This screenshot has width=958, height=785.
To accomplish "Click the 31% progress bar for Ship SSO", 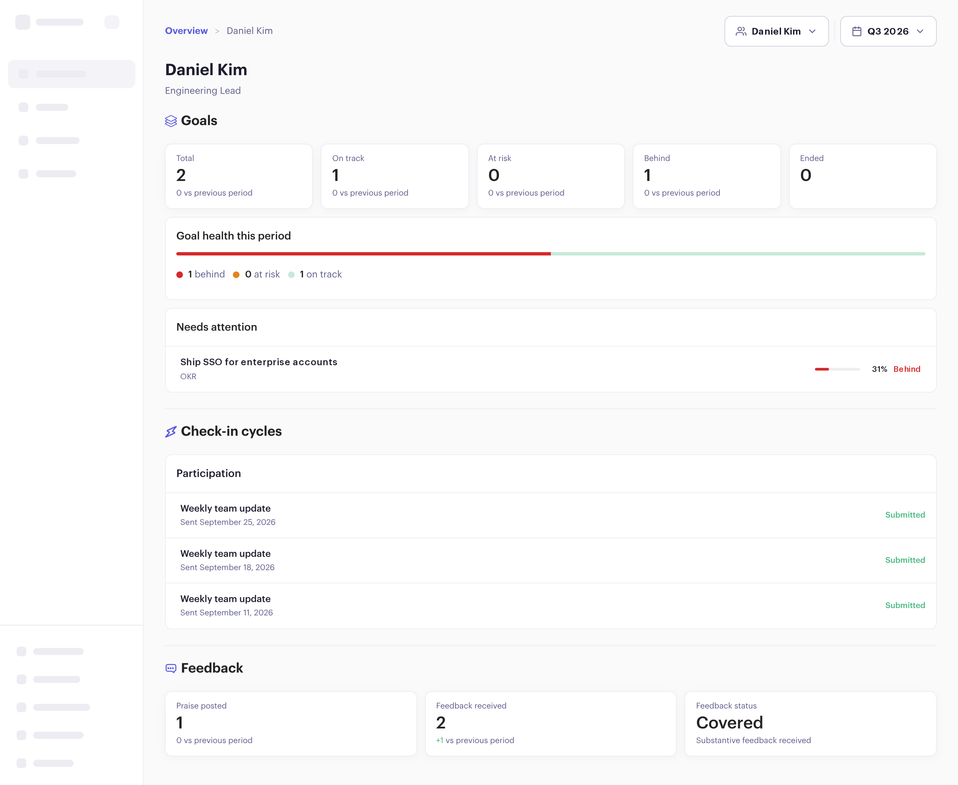I will (837, 369).
